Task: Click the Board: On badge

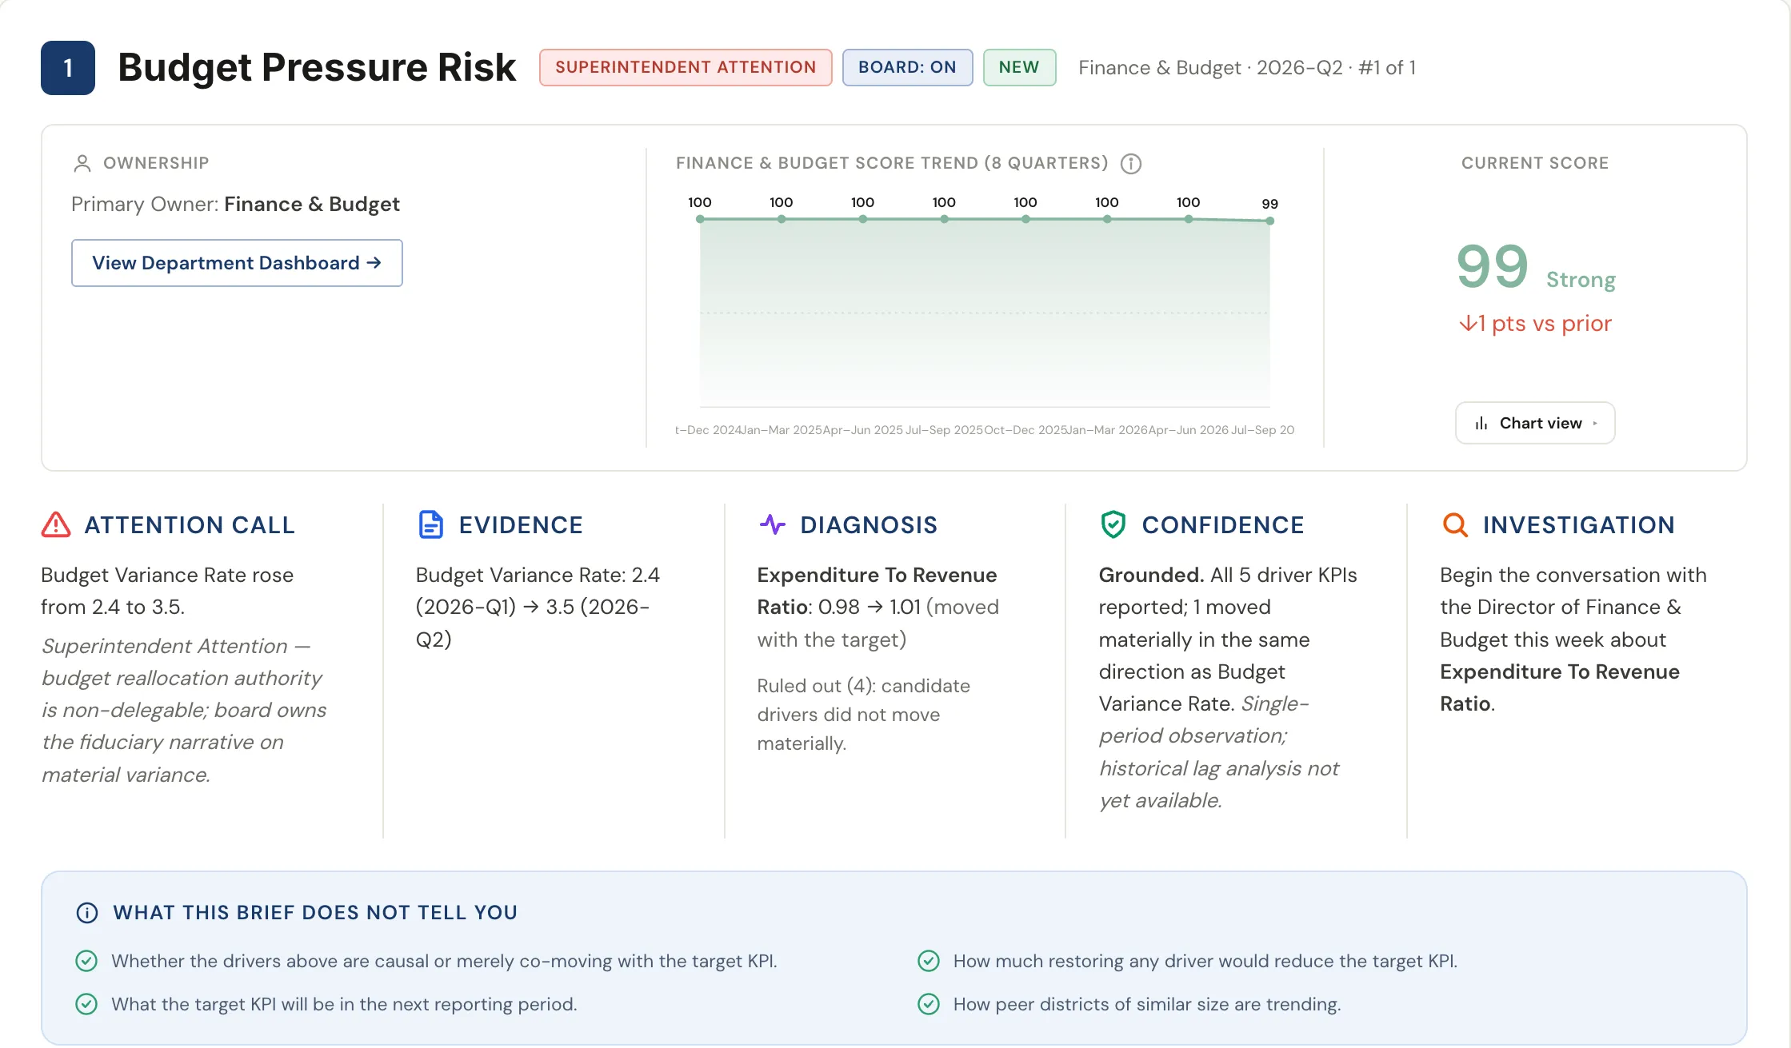Action: click(x=907, y=67)
